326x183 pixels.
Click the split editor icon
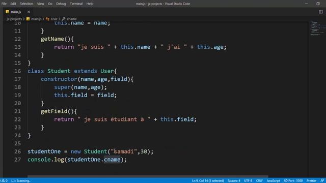(320, 12)
